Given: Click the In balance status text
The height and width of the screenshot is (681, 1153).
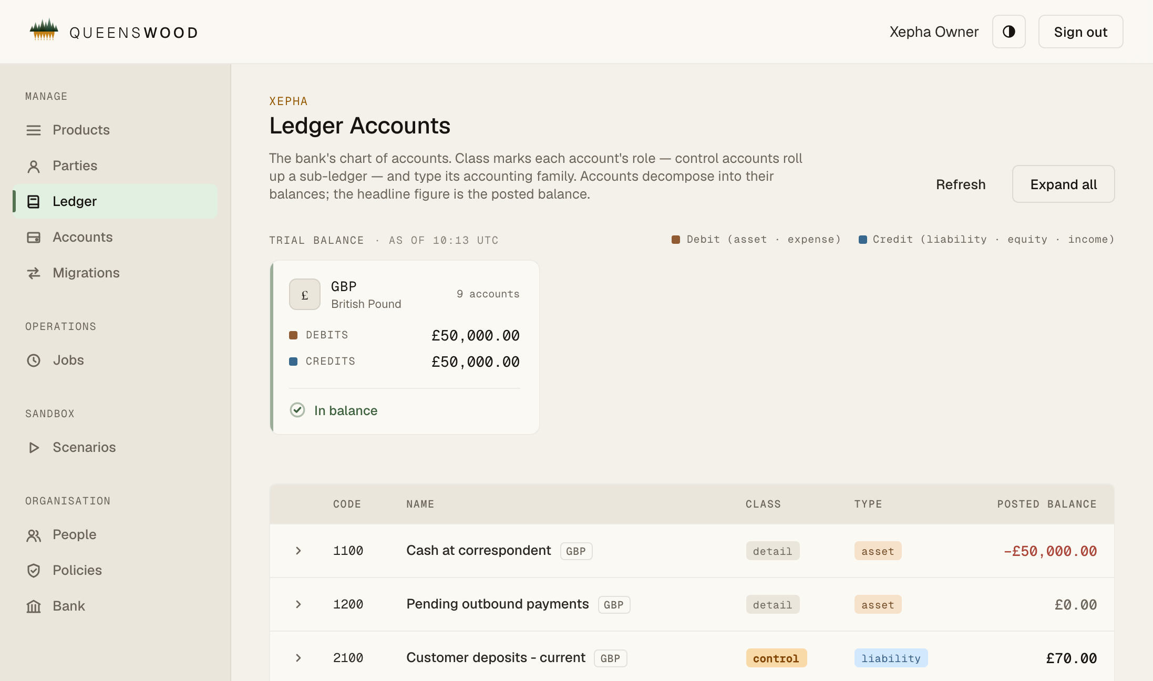Looking at the screenshot, I should click(x=346, y=410).
